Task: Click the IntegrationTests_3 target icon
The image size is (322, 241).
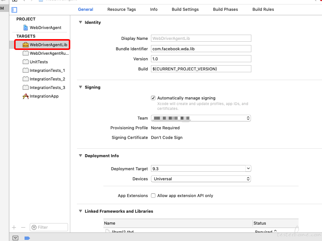Action: (26, 88)
